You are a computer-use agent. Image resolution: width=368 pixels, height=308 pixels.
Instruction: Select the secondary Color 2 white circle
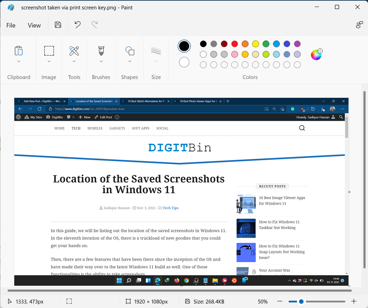(x=184, y=62)
